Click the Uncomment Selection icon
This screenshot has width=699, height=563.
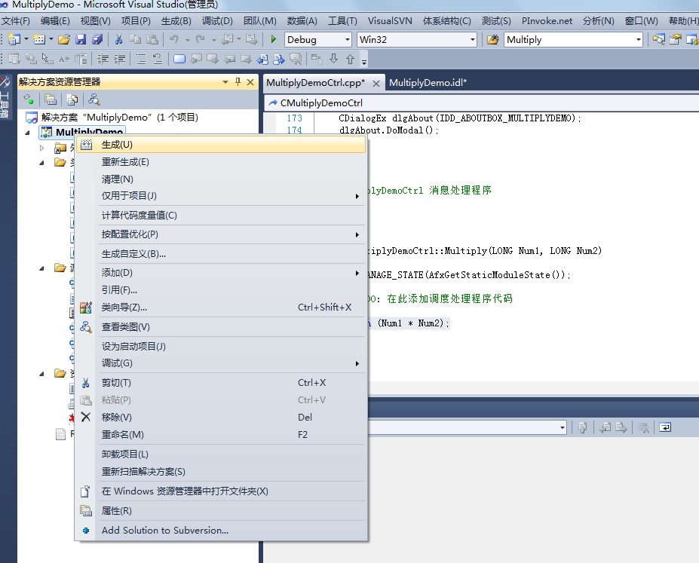pos(158,59)
